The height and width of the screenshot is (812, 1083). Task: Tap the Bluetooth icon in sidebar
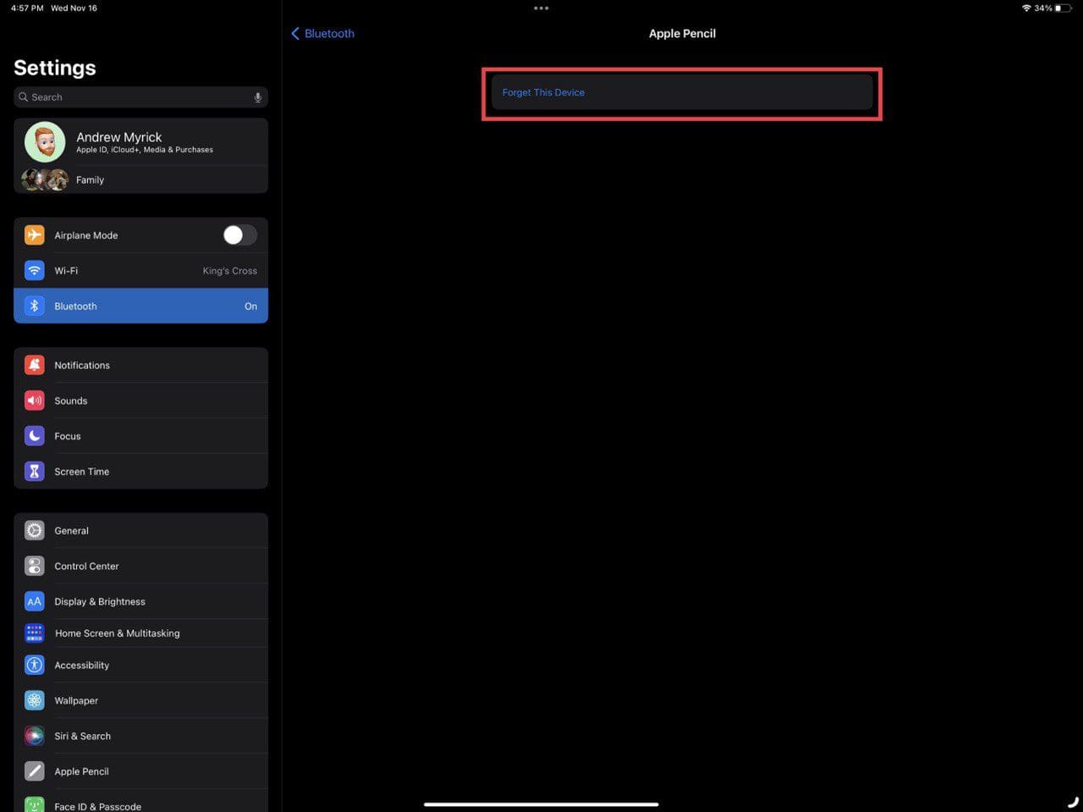[34, 306]
